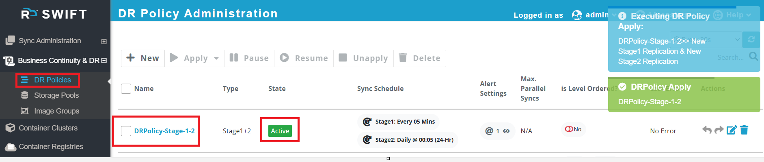Click the RD Swift logo

54,14
